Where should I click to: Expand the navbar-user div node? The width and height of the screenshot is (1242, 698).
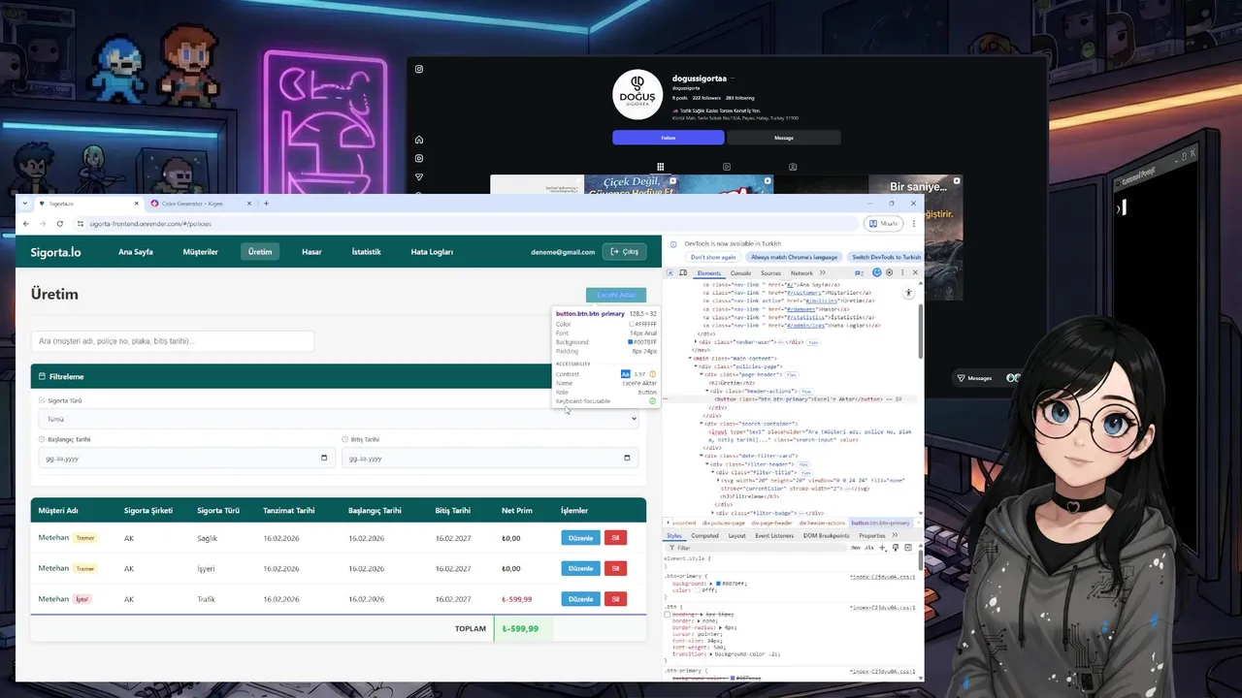point(696,341)
